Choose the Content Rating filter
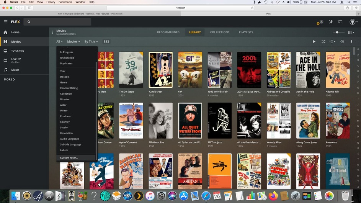361x203 pixels. (x=76, y=88)
